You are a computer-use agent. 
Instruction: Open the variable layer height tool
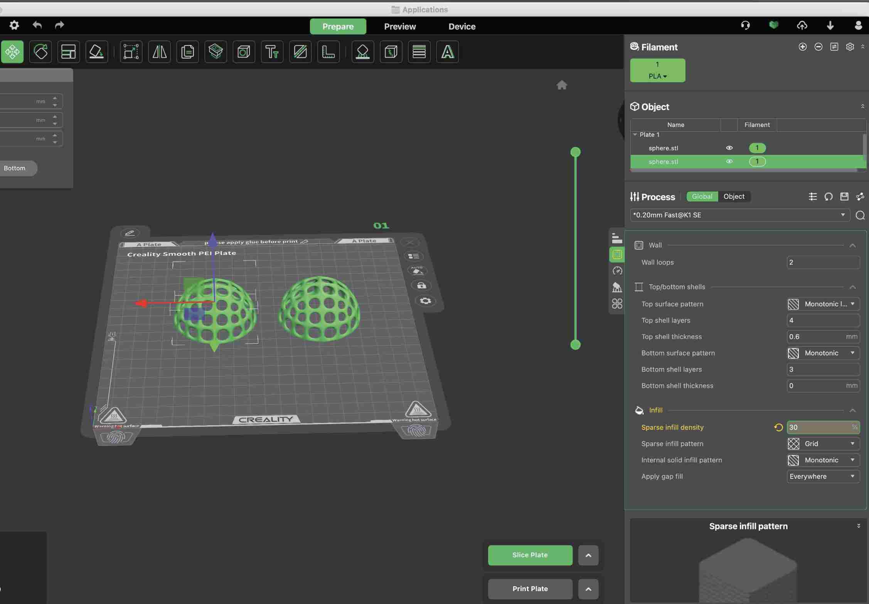tap(419, 52)
